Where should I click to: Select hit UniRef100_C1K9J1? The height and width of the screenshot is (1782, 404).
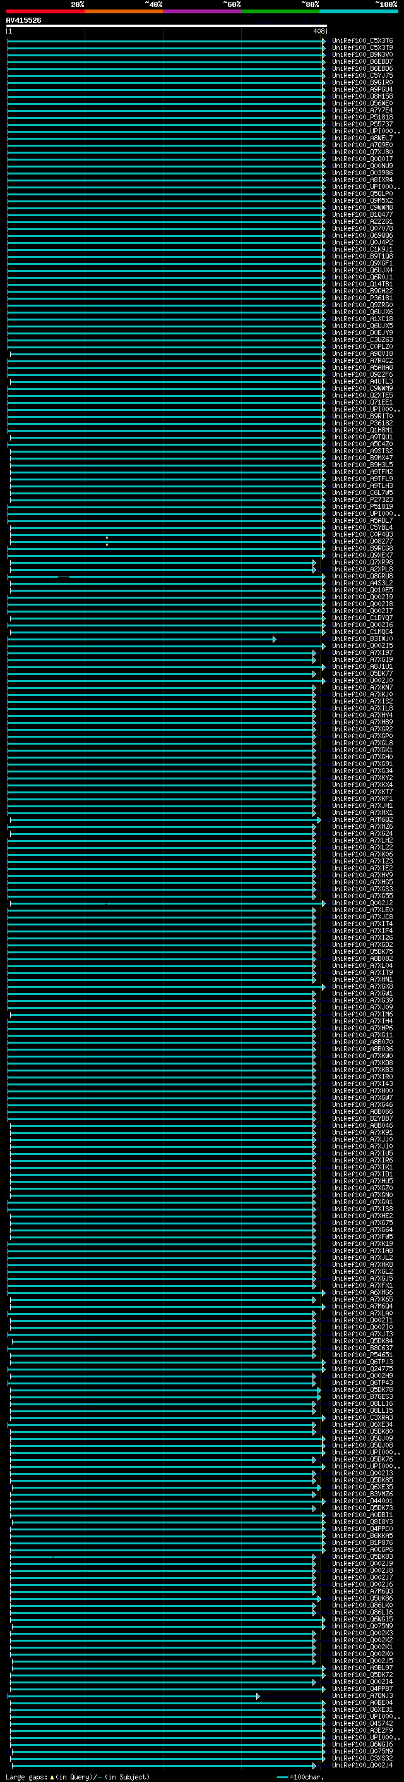tap(362, 249)
